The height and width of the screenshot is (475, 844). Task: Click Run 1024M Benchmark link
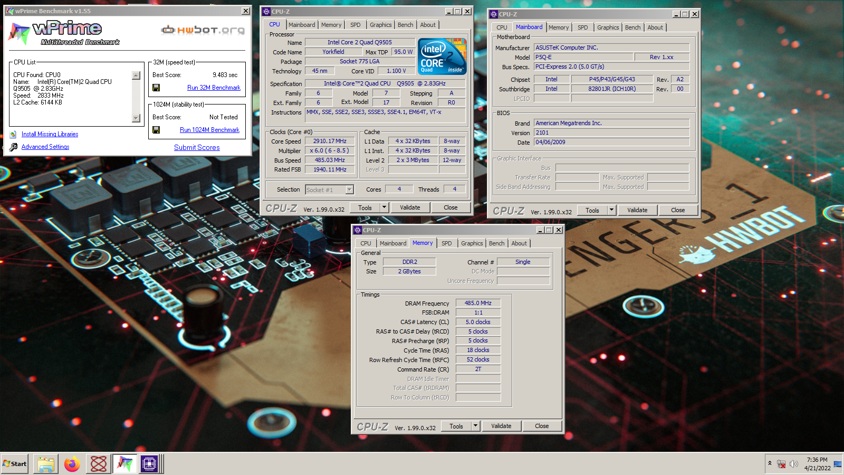(209, 130)
